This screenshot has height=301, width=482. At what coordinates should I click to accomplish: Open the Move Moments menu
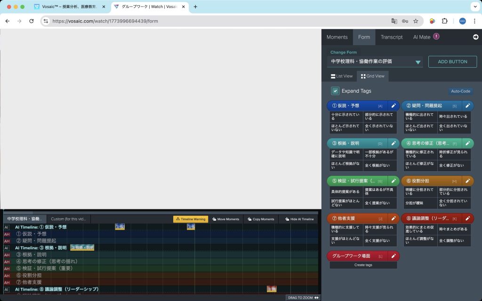tap(225, 219)
